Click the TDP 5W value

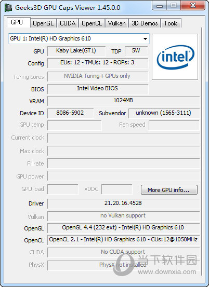(136, 51)
